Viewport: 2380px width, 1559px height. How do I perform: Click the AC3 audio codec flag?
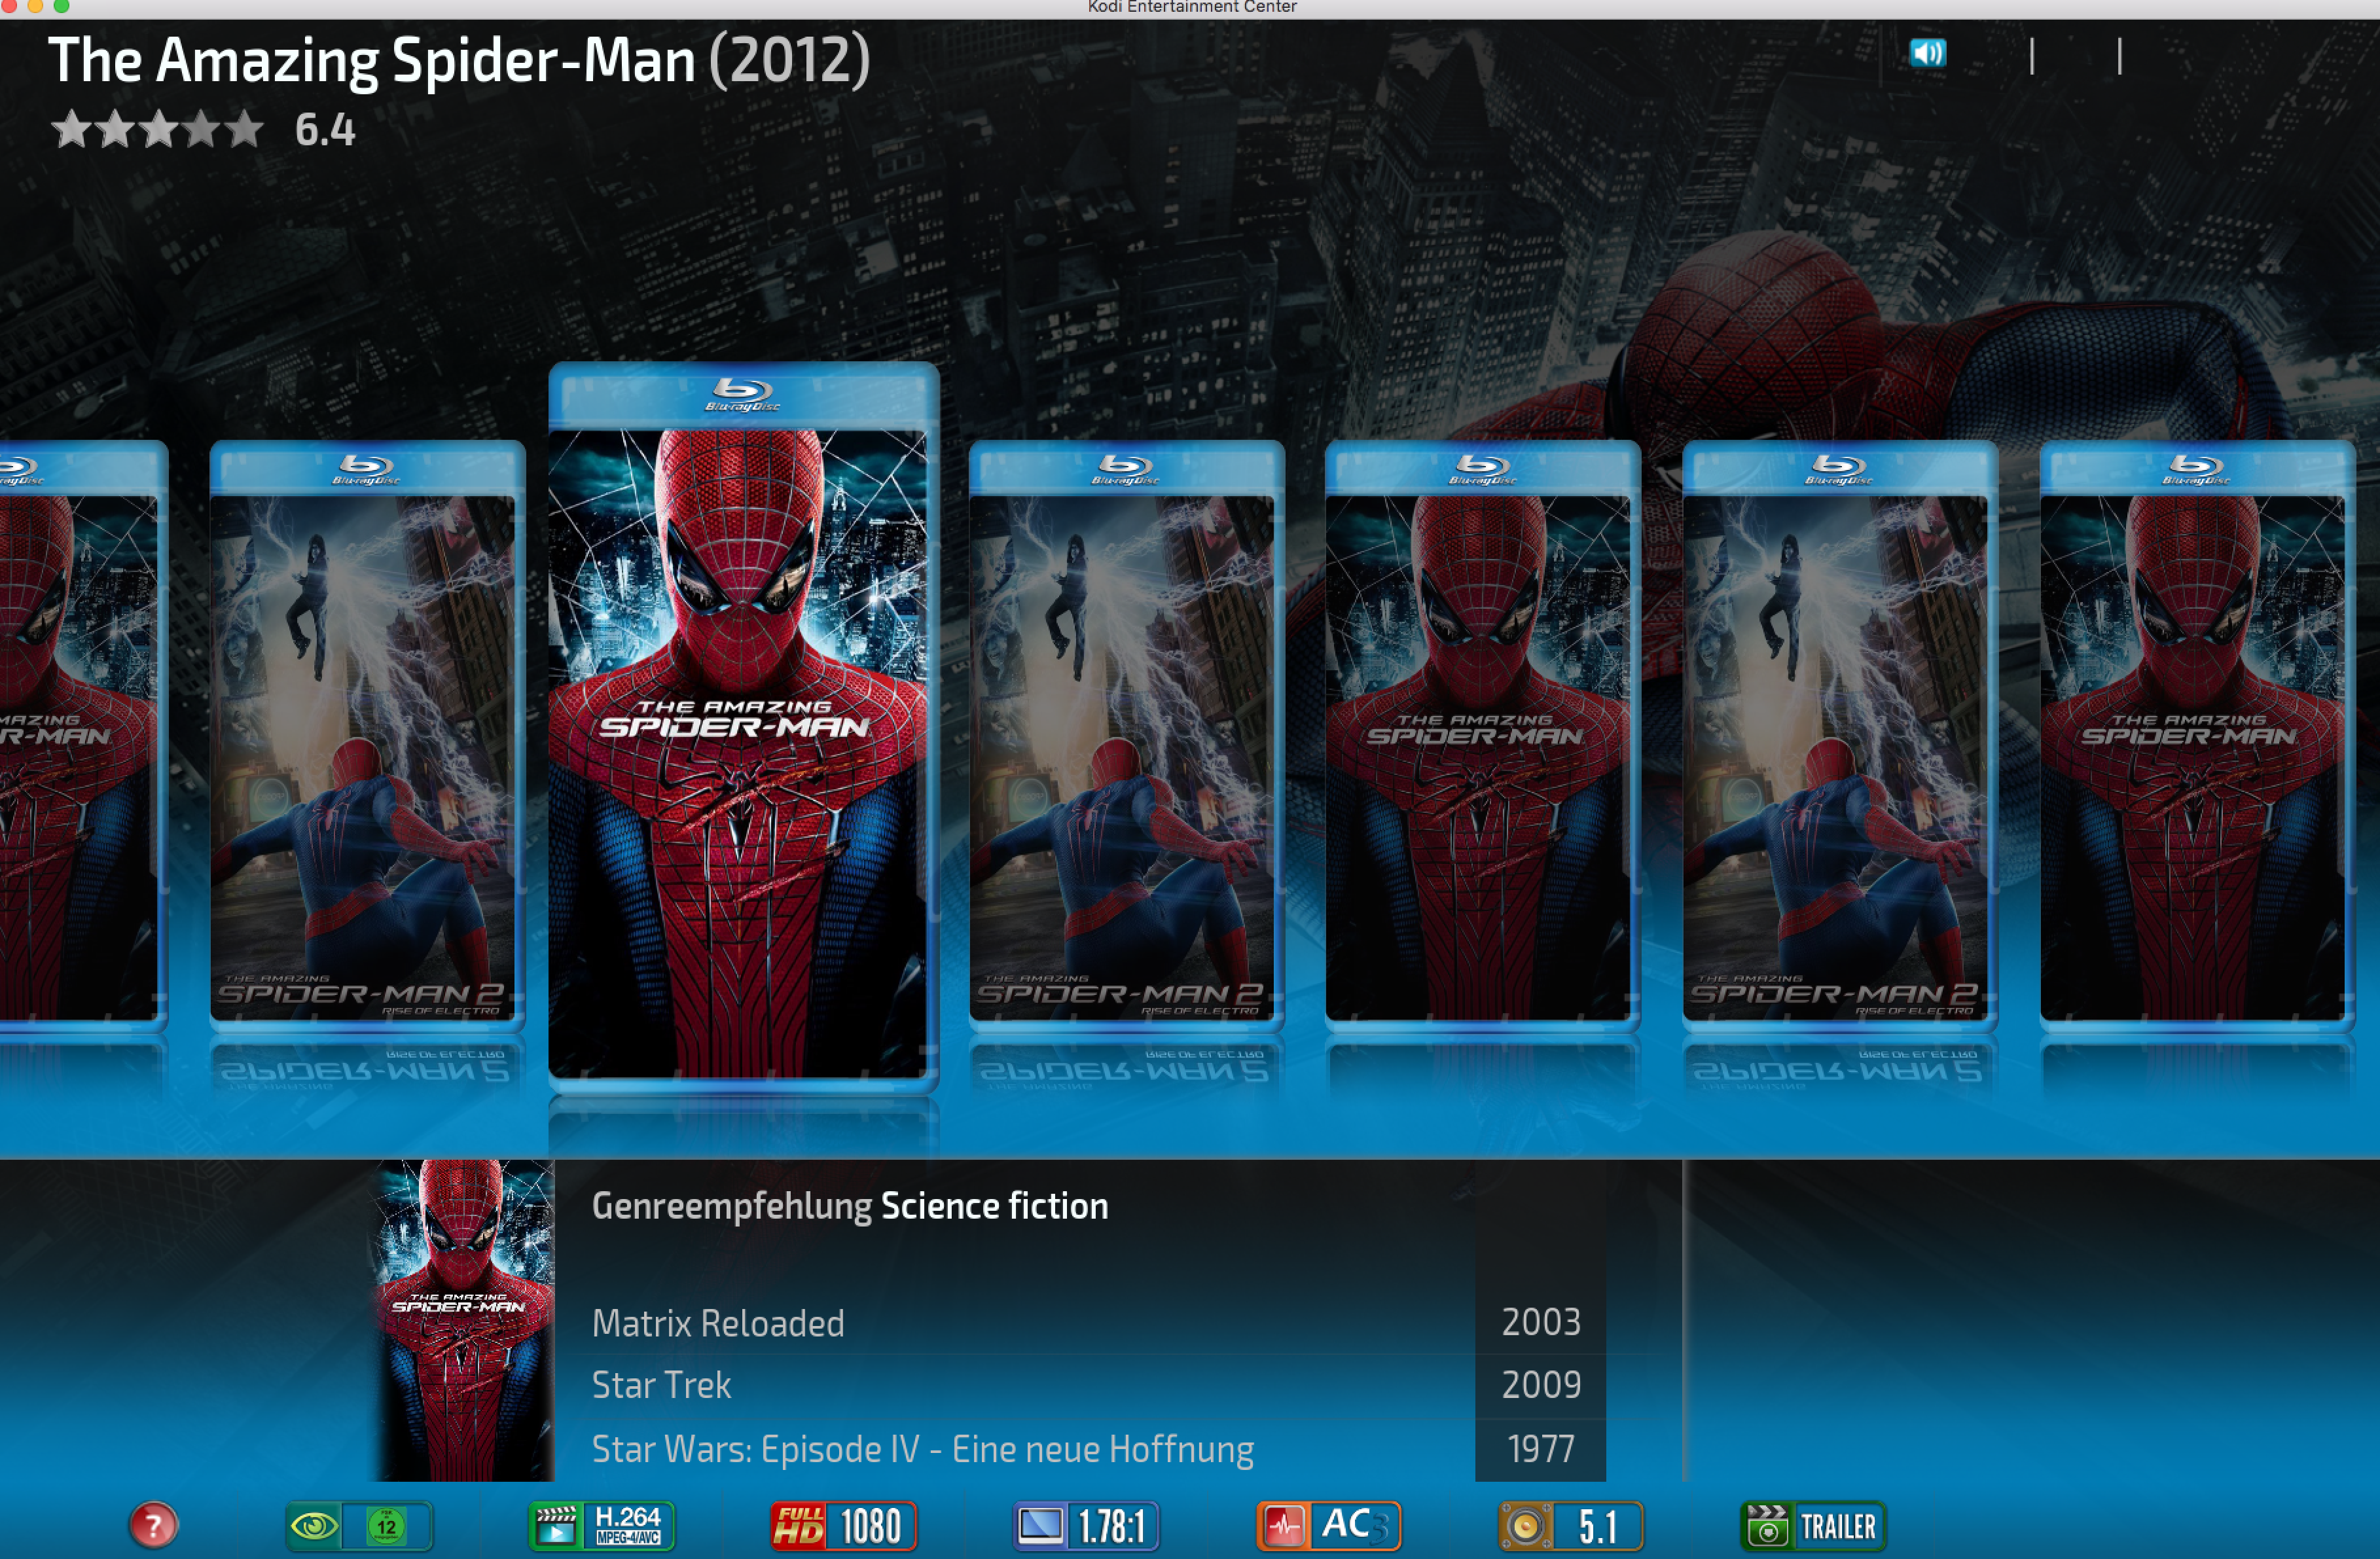tap(1328, 1526)
